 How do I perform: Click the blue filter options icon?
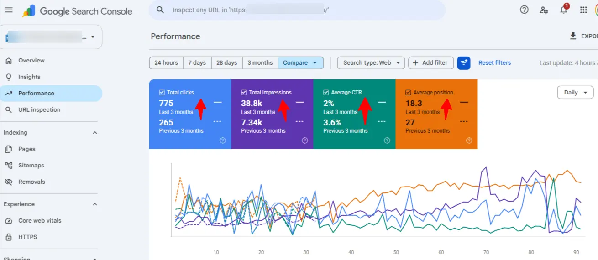coord(464,63)
